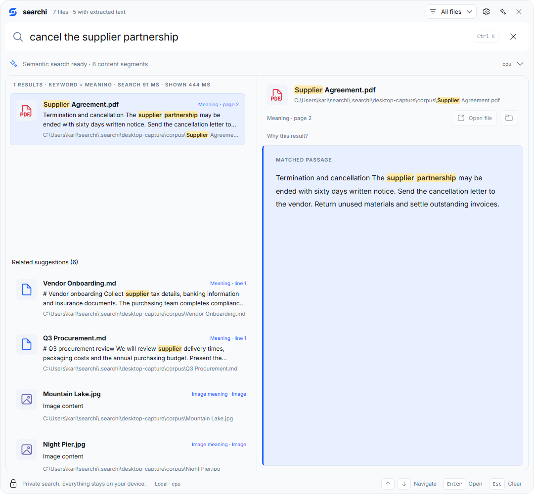This screenshot has width=534, height=494.
Task: Open settings via the gear icon
Action: coord(487,12)
